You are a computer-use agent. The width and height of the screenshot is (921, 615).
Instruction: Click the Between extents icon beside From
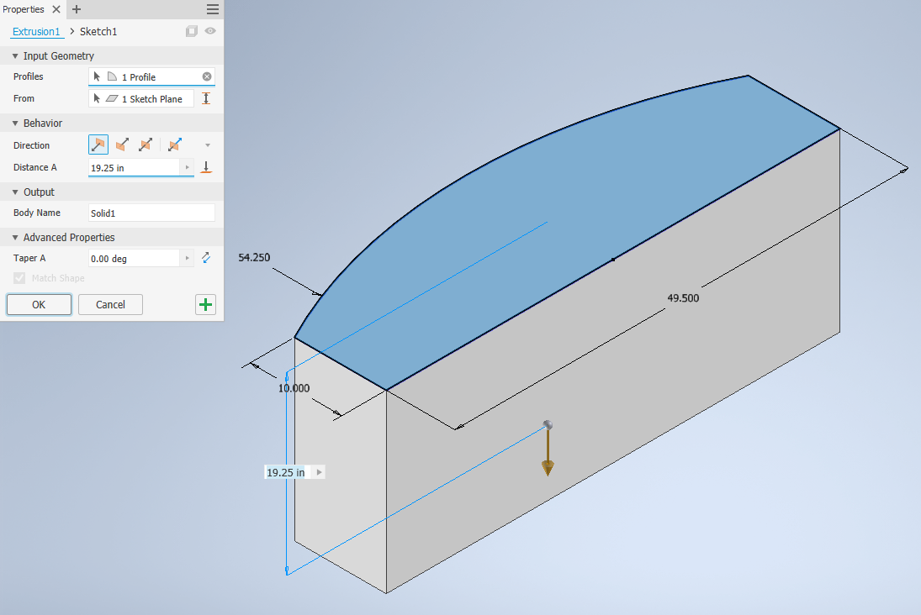pyautogui.click(x=206, y=98)
